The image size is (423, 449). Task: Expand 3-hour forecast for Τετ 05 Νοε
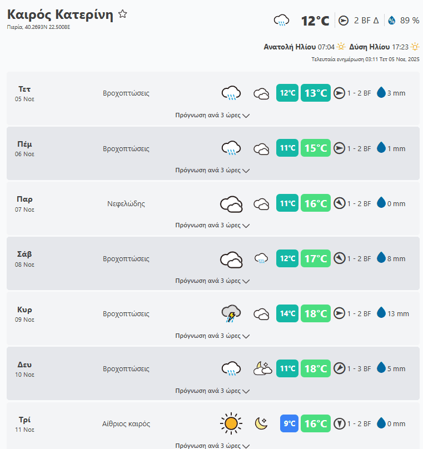tap(212, 116)
